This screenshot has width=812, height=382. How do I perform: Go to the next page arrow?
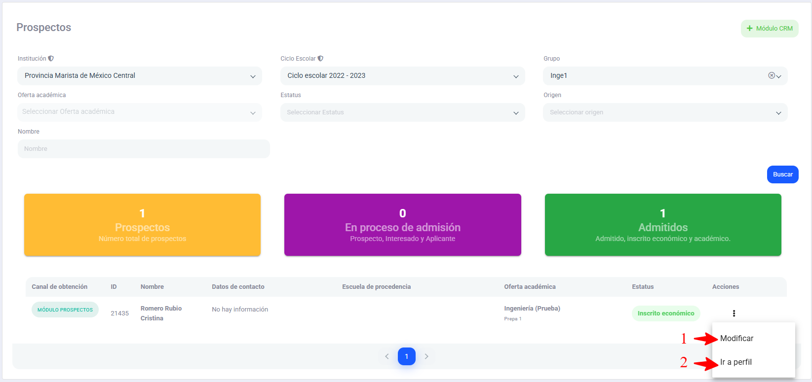coord(426,356)
